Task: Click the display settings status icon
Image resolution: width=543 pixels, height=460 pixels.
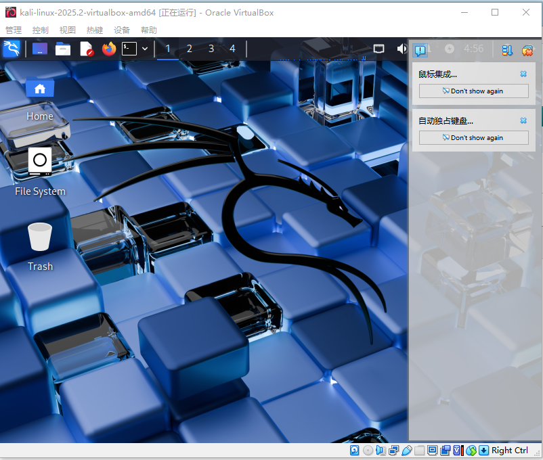Action: click(432, 451)
